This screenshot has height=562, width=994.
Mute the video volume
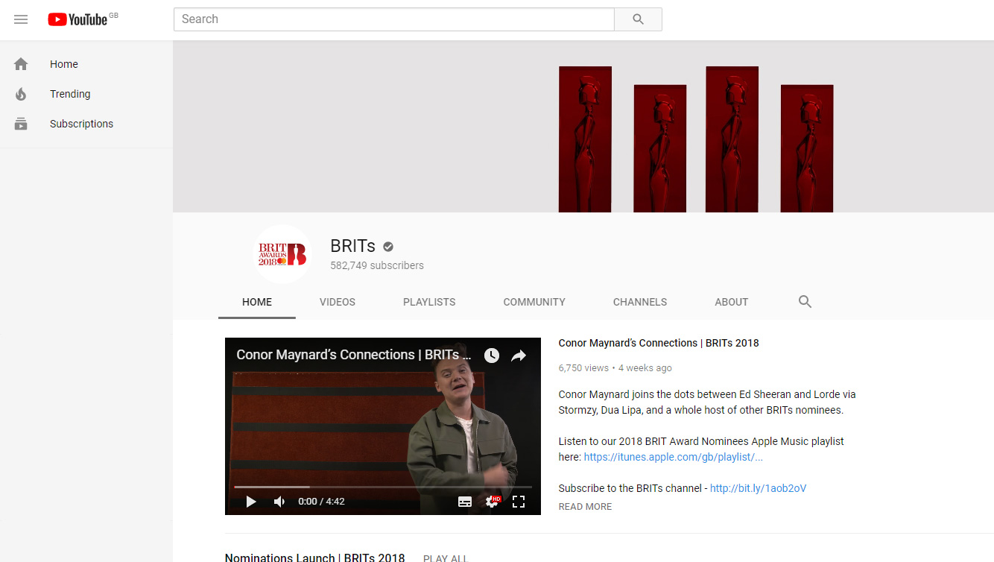(x=279, y=502)
